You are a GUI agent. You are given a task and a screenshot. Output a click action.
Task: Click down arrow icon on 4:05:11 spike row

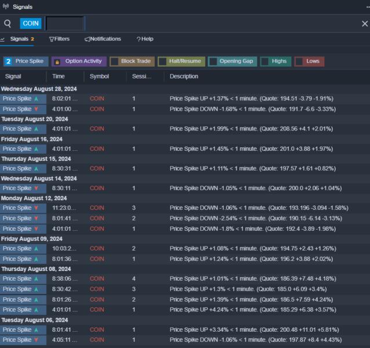36,340
